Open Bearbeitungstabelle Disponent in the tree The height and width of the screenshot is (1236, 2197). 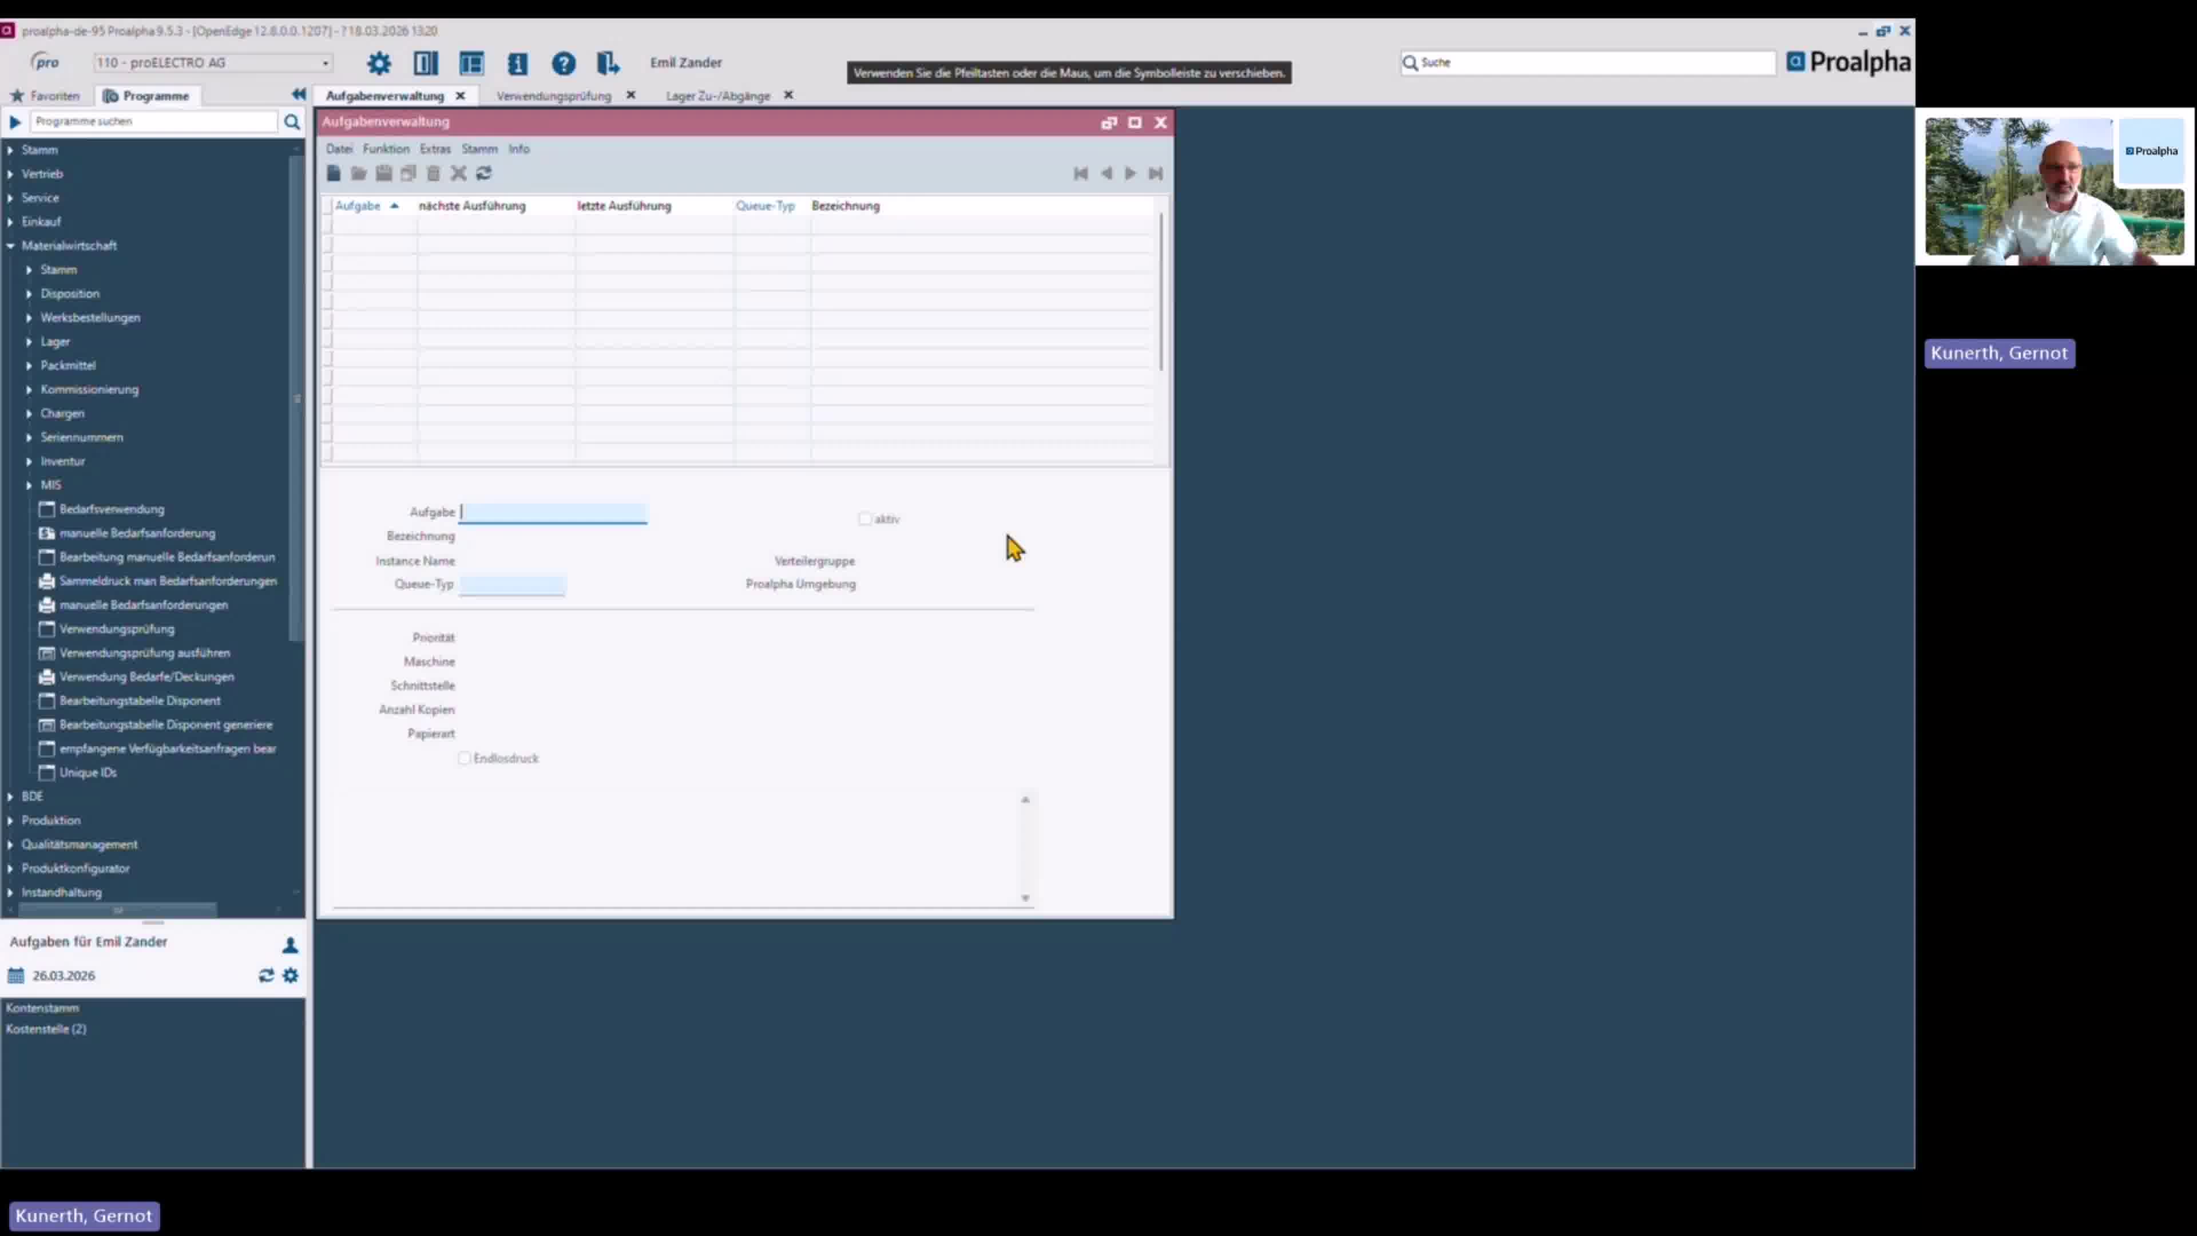[x=140, y=700]
